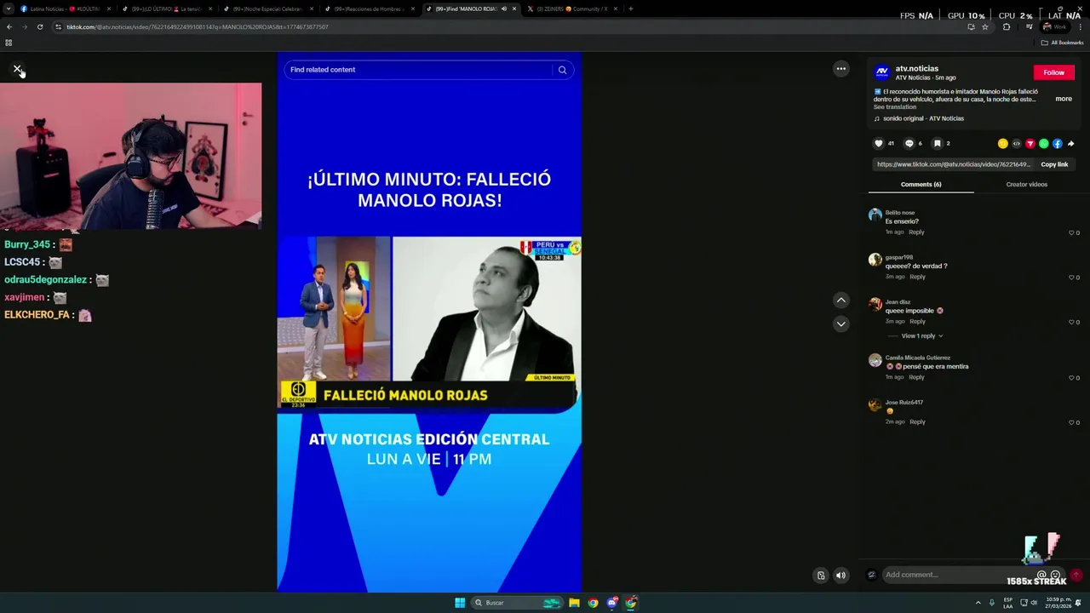Select the Comments (6) tab
Image resolution: width=1090 pixels, height=613 pixels.
pos(921,185)
